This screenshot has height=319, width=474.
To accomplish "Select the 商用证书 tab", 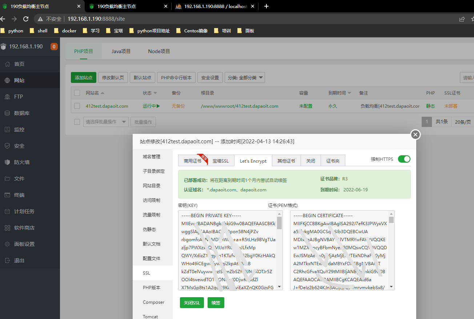I will [x=192, y=161].
